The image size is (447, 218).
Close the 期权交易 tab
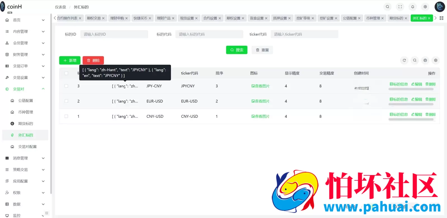103,18
